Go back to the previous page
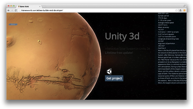 click(8, 11)
